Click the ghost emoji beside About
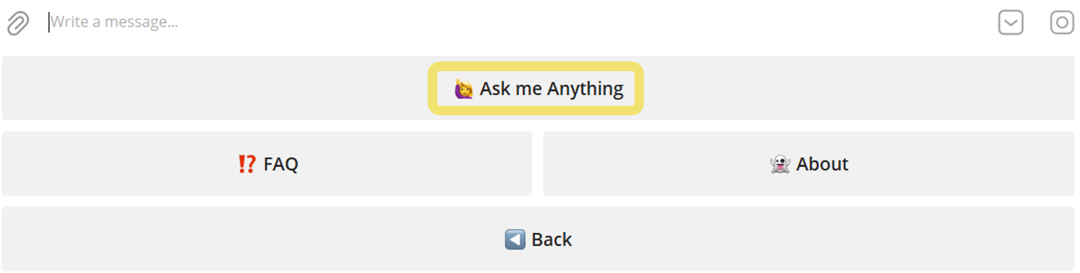 point(780,164)
